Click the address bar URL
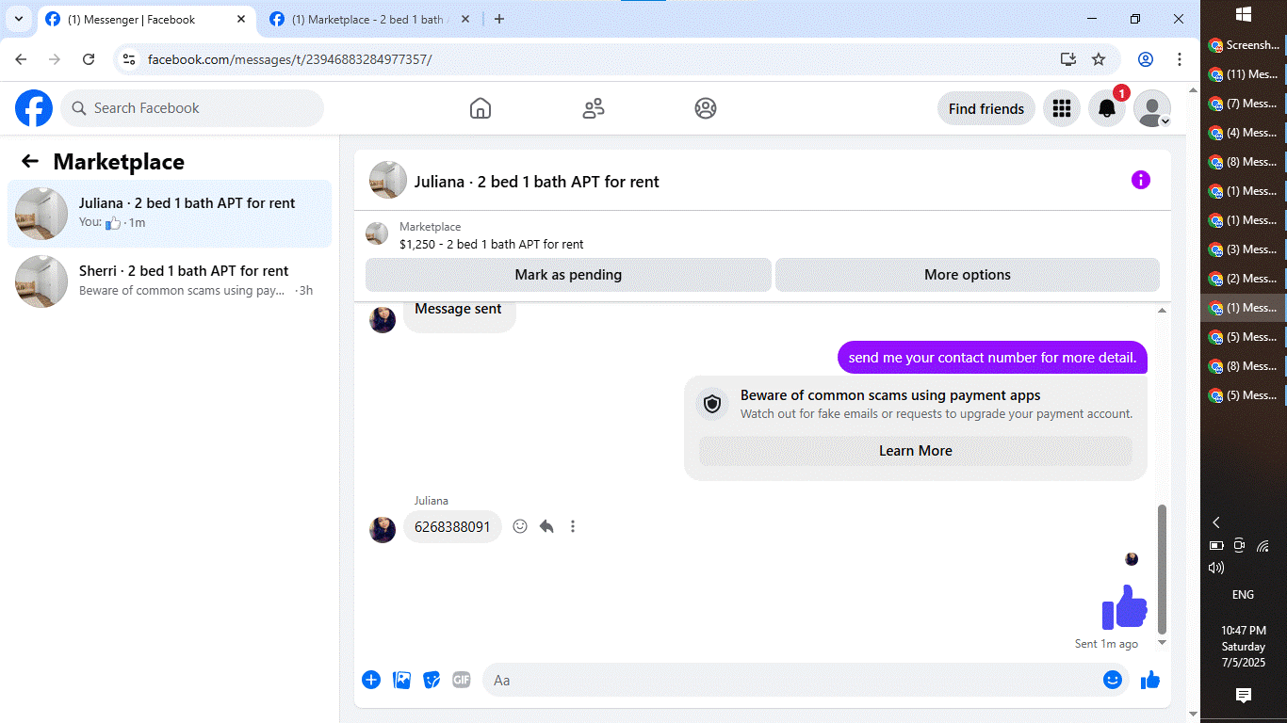This screenshot has height=723, width=1287. [x=290, y=59]
